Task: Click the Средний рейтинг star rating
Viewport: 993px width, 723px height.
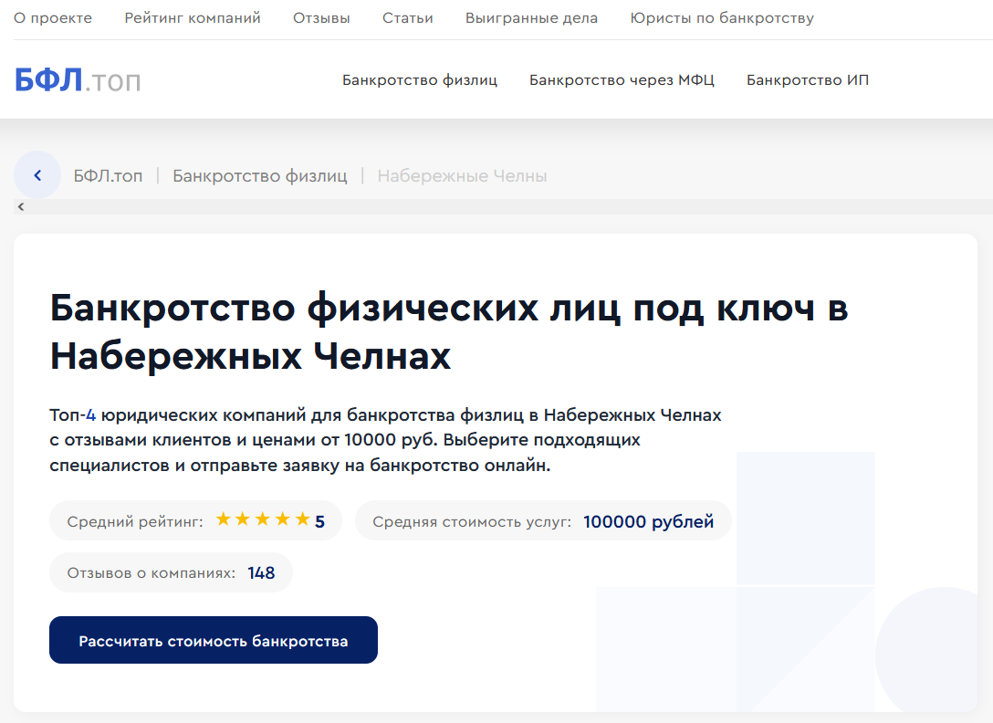Action: point(263,519)
